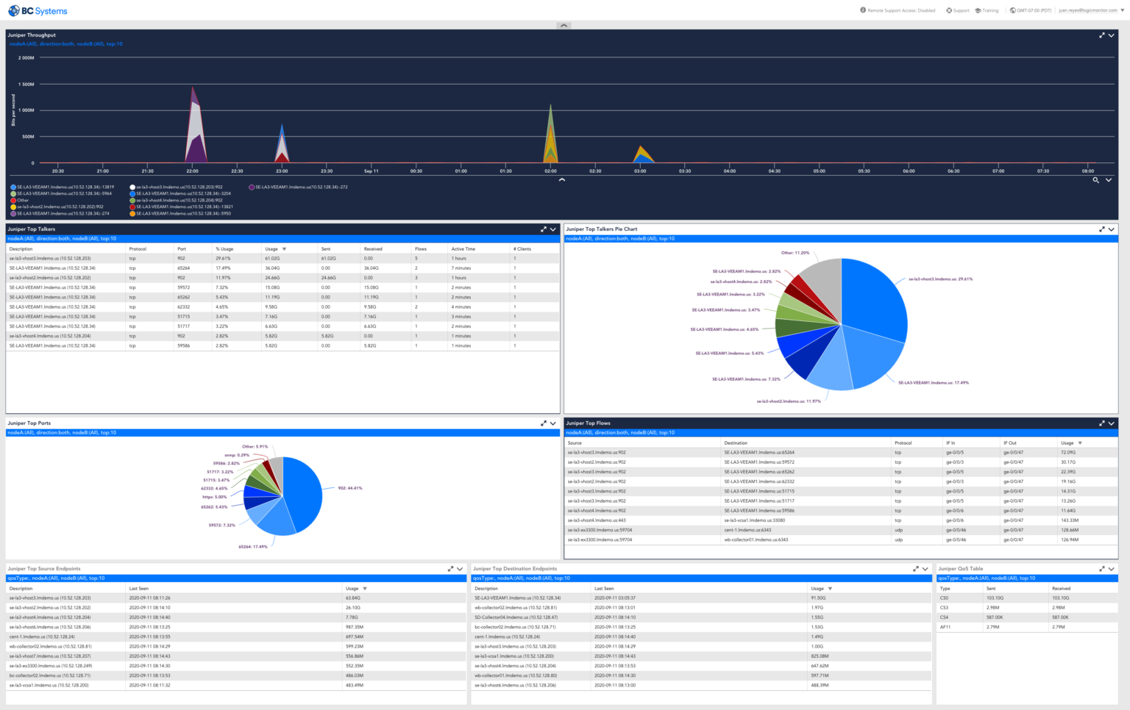The height and width of the screenshot is (710, 1130).
Task: Open the juan.reyes@logicmonitor.com account dropdown
Action: point(1089,10)
